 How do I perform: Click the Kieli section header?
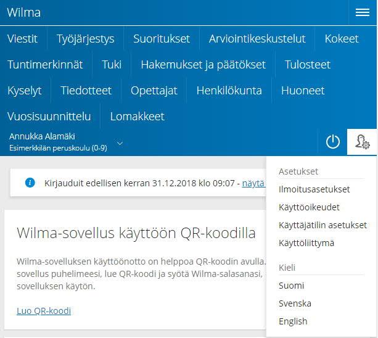(287, 268)
